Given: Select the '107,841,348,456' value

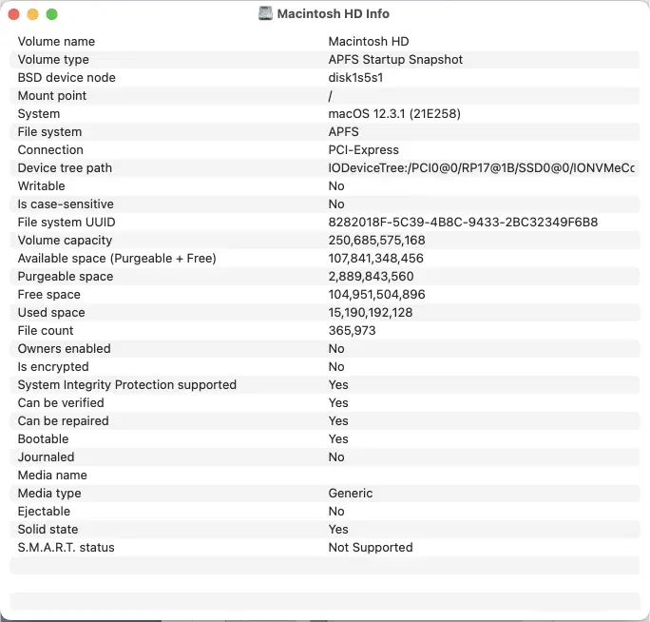Looking at the screenshot, I should pyautogui.click(x=376, y=259).
